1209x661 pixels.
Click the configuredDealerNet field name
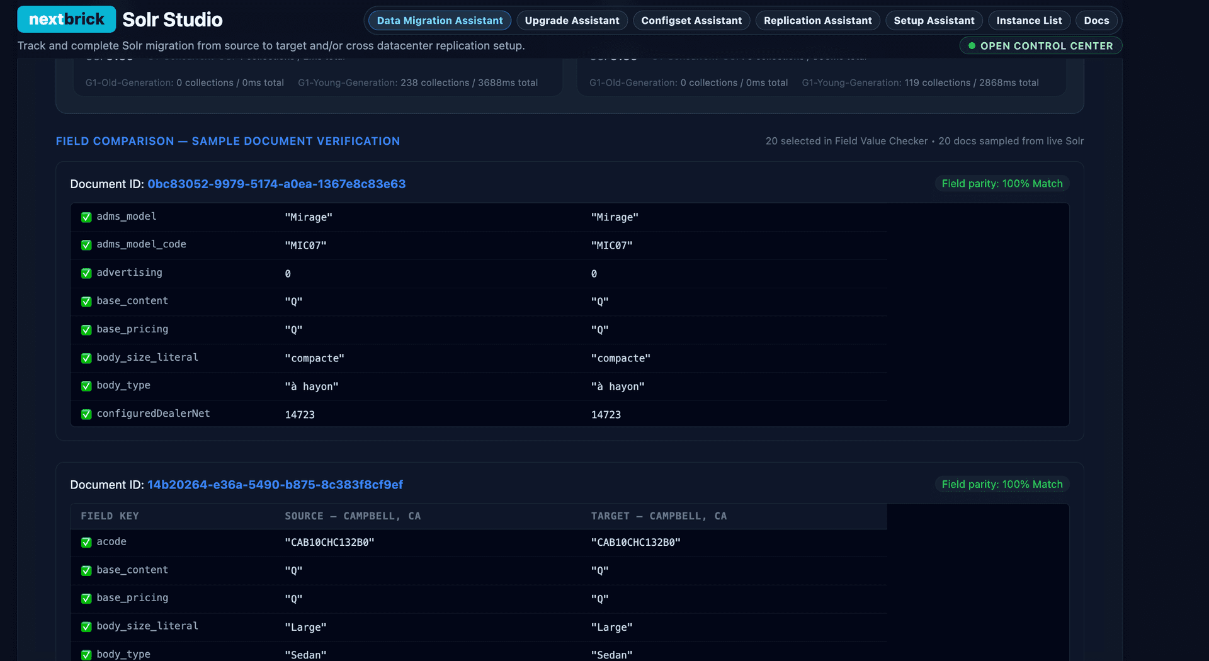(153, 414)
